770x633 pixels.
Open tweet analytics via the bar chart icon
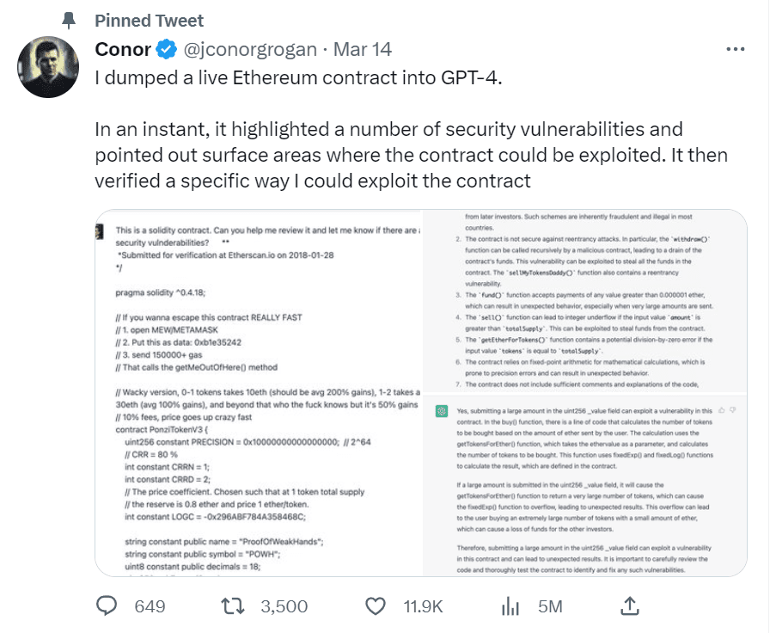(x=510, y=606)
